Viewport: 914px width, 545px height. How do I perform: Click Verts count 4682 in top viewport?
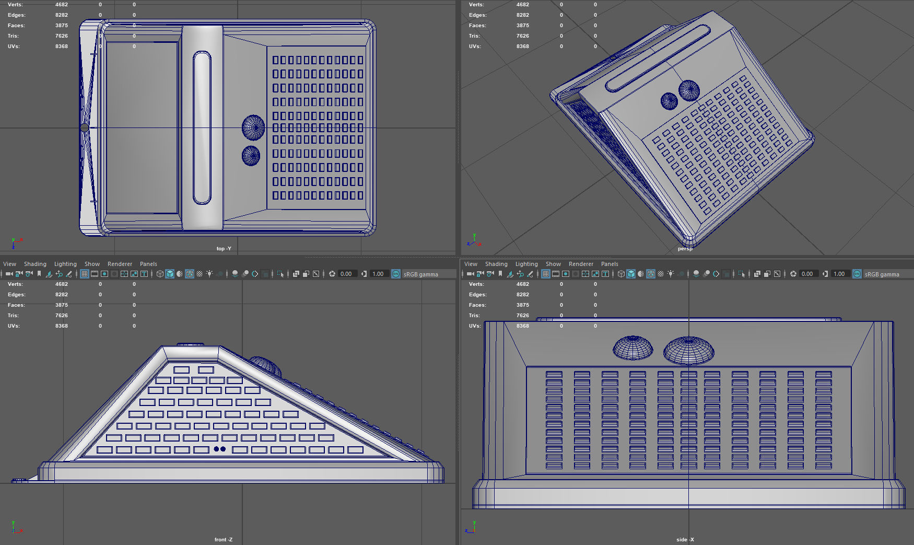pyautogui.click(x=62, y=5)
